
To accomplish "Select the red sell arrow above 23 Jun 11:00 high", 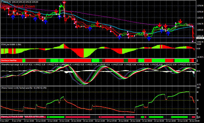I will [180, 21].
